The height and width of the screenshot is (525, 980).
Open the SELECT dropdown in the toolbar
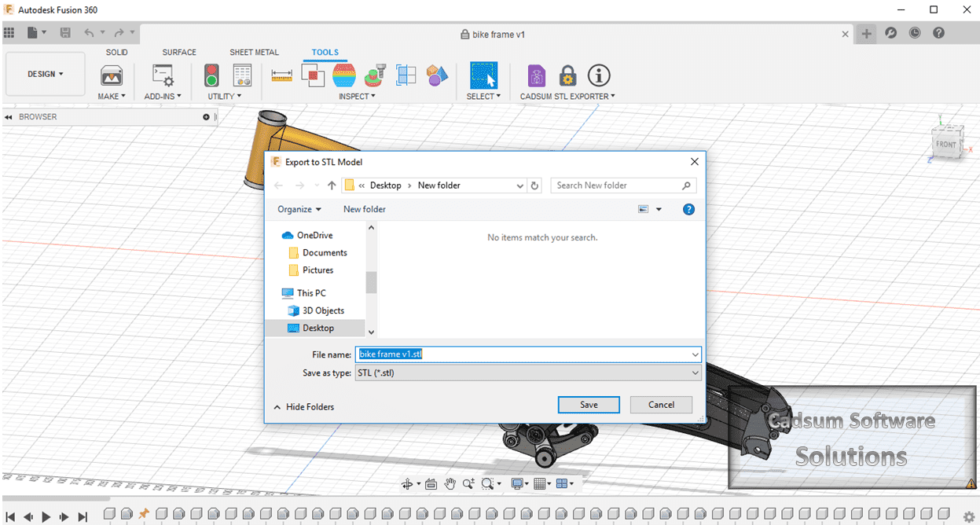tap(483, 95)
